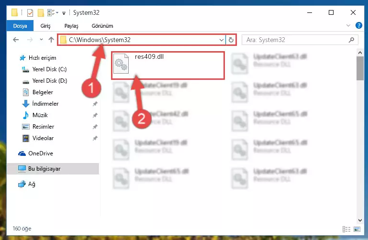Click the search magnifier icon
This screenshot has width=368, height=240.
point(351,40)
